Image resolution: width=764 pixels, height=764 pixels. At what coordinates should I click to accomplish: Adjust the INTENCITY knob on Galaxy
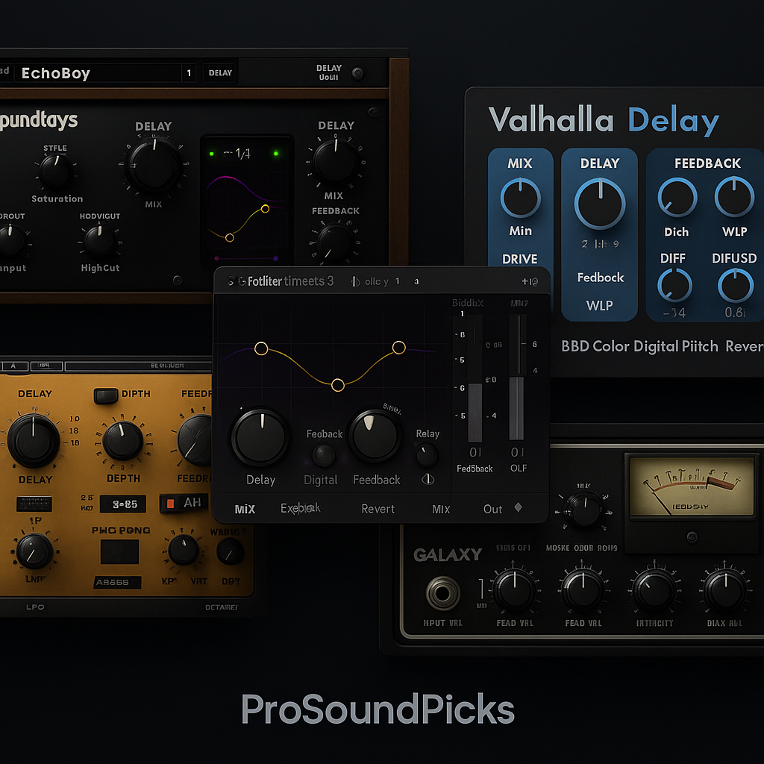tap(654, 592)
